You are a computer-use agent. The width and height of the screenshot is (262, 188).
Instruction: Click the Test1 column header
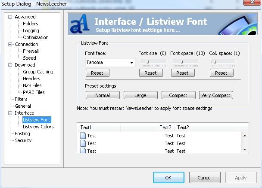(x=99, y=127)
